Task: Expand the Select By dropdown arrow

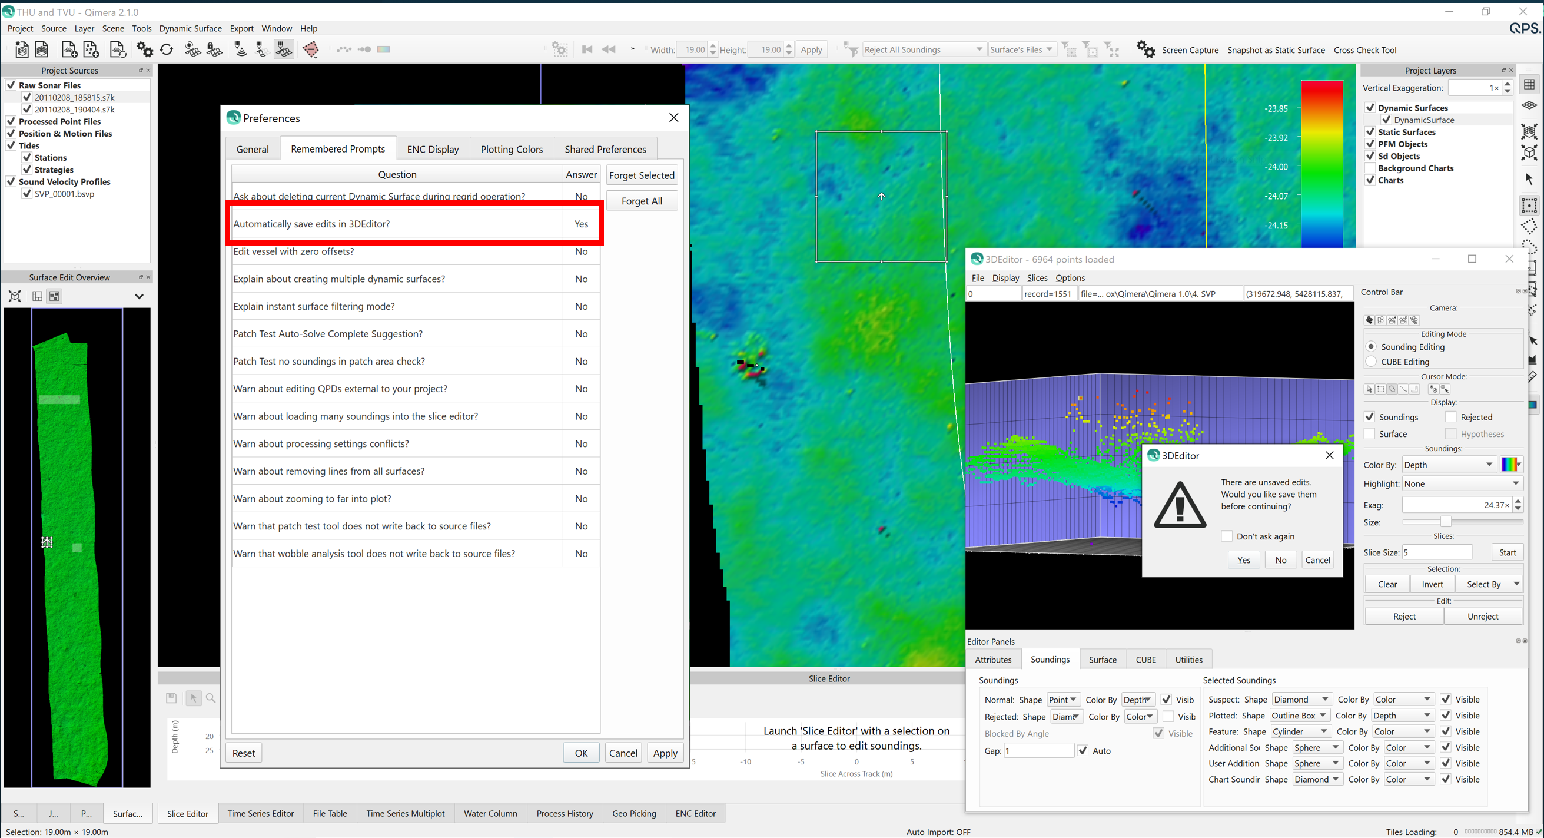Action: tap(1516, 584)
